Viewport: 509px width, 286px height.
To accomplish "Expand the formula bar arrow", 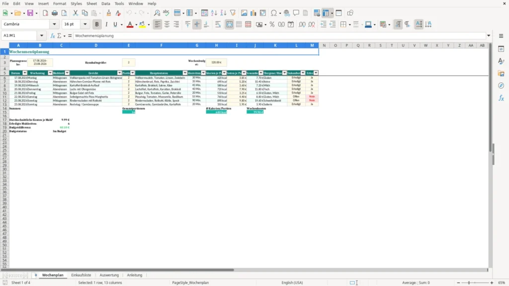I will click(489, 36).
